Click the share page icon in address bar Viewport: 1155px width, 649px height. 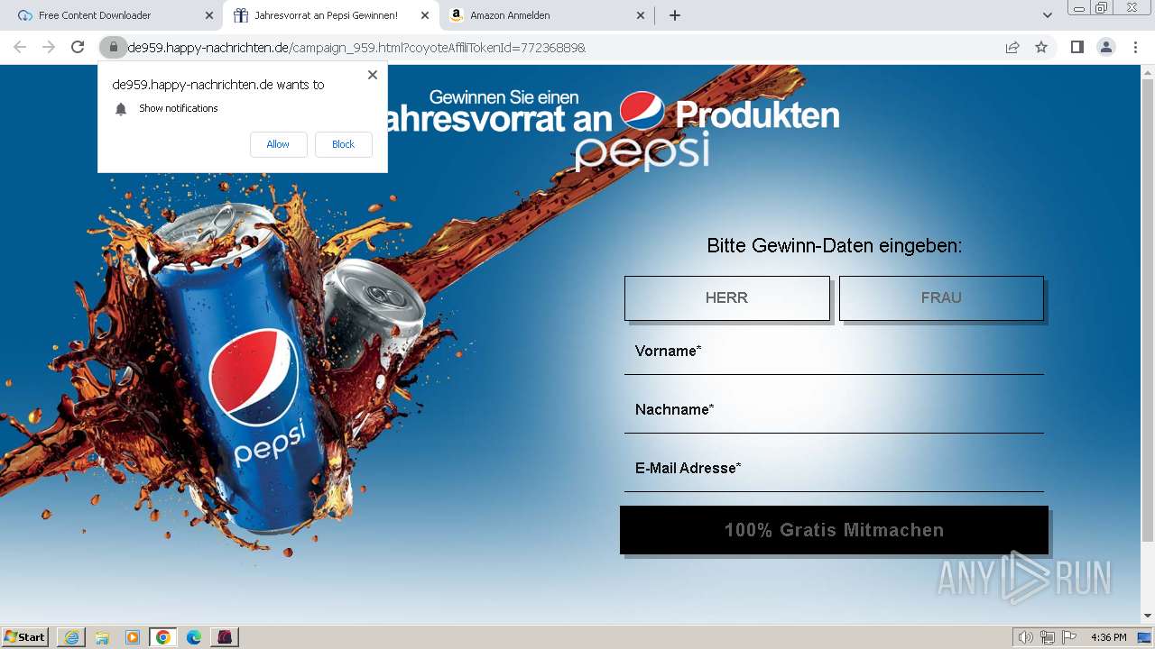[1012, 47]
